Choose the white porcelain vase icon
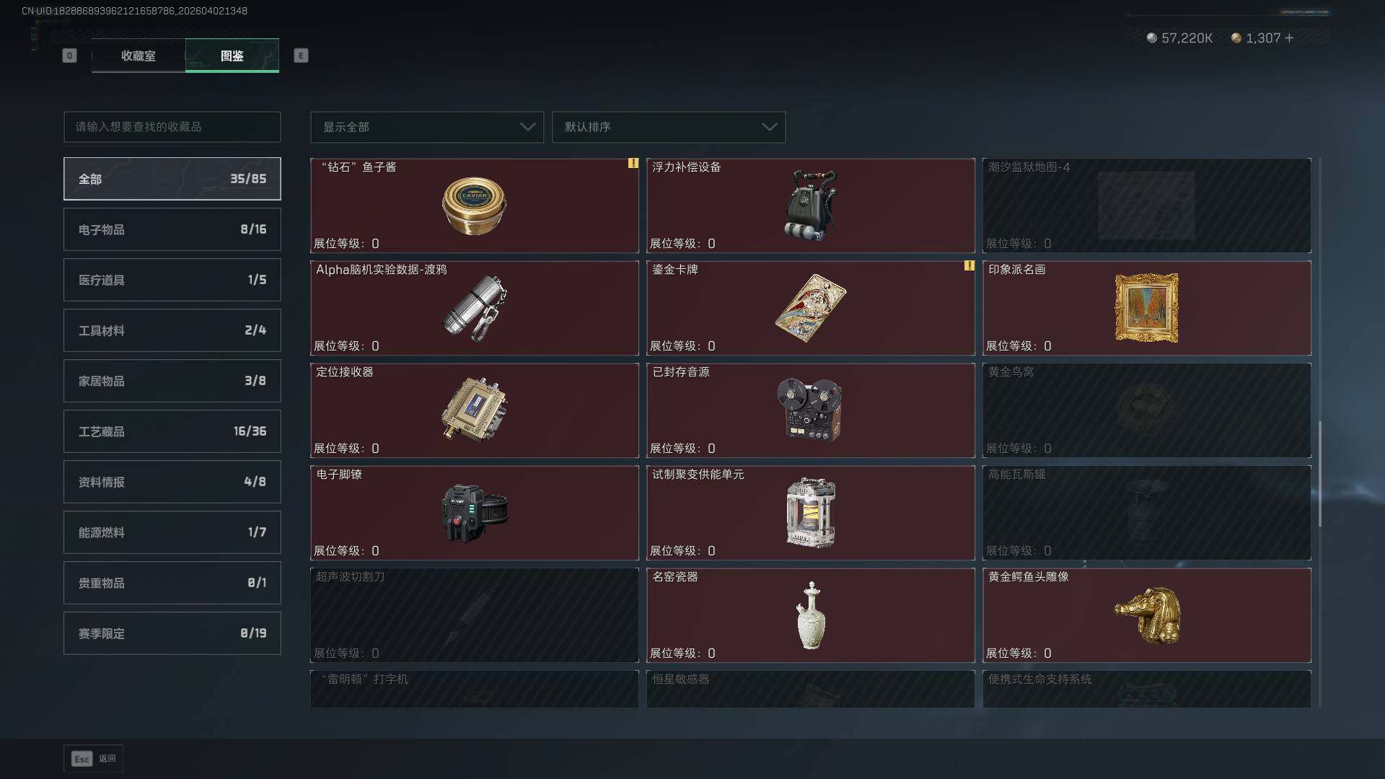 pyautogui.click(x=811, y=616)
